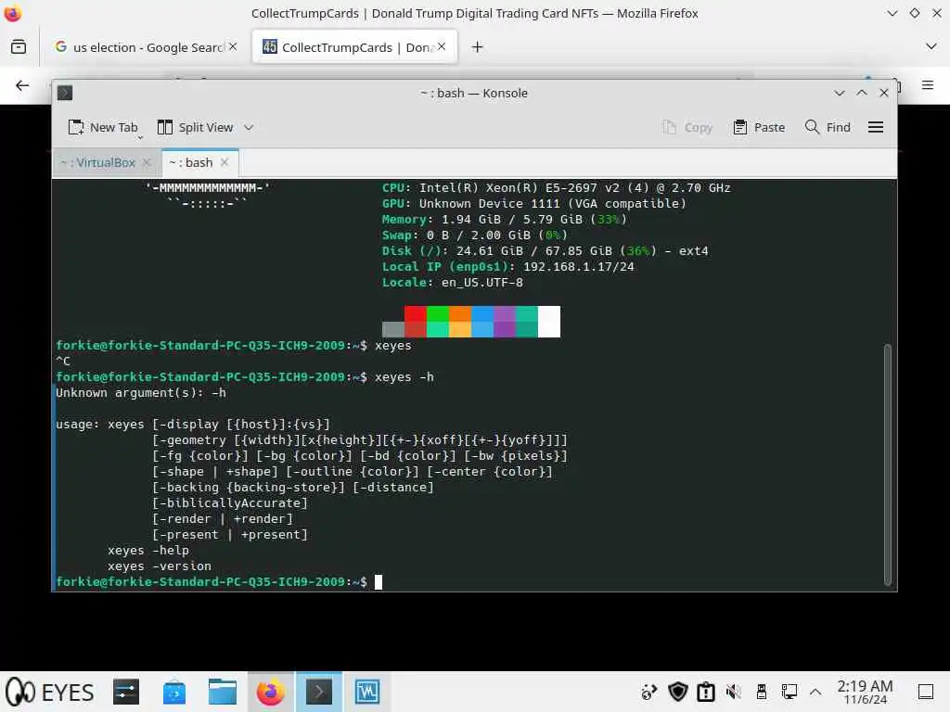Image resolution: width=950 pixels, height=712 pixels.
Task: Open New Tab in Konsole toolbar
Action: [x=103, y=127]
